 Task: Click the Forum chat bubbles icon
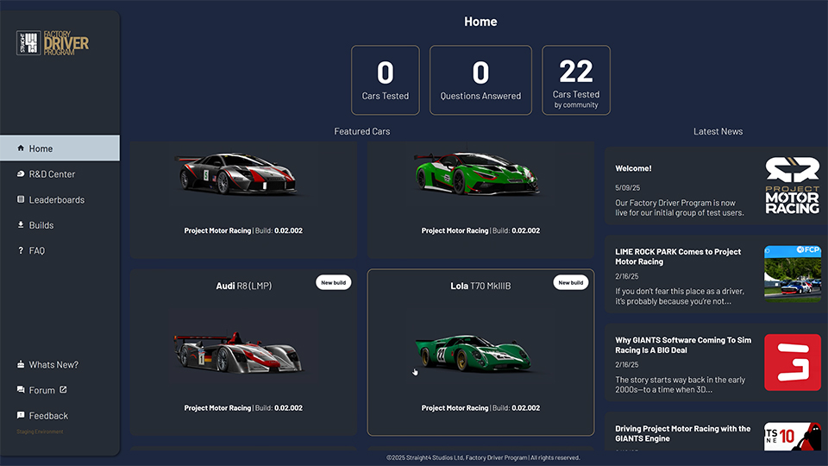click(x=21, y=389)
